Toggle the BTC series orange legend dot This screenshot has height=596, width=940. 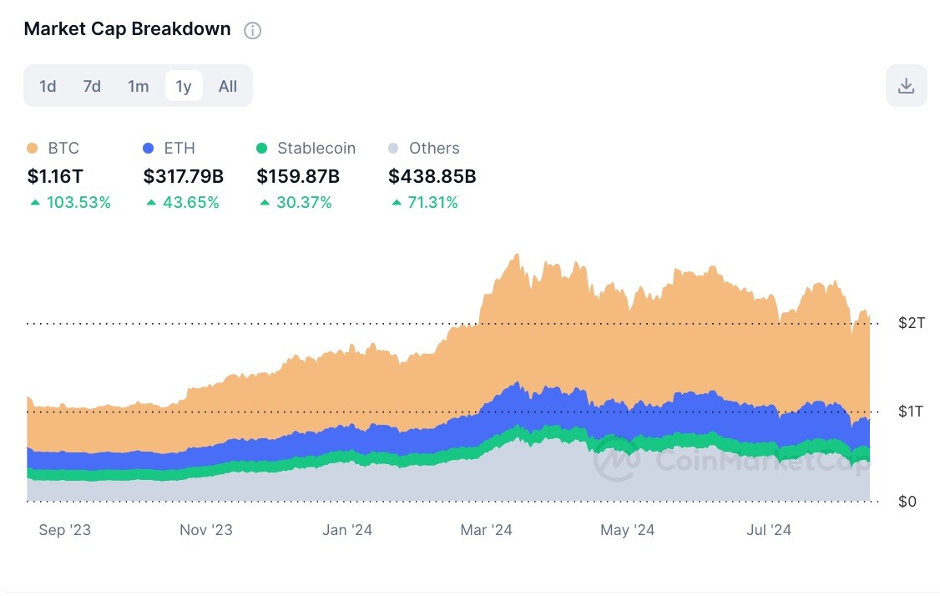pyautogui.click(x=33, y=148)
